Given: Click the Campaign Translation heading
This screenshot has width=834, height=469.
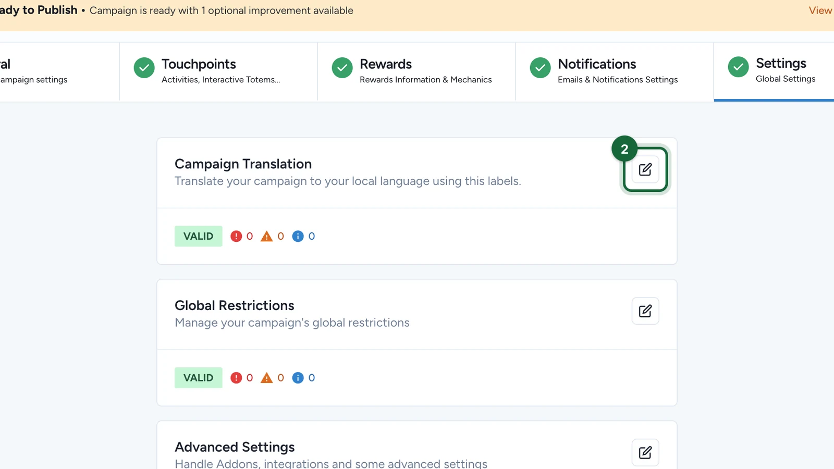Looking at the screenshot, I should pos(243,164).
